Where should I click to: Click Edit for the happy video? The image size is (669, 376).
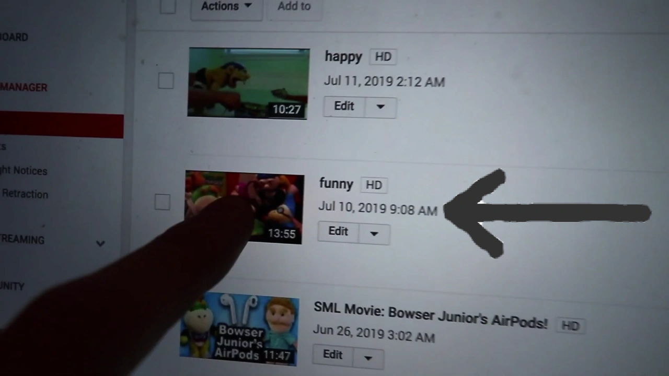(x=344, y=106)
